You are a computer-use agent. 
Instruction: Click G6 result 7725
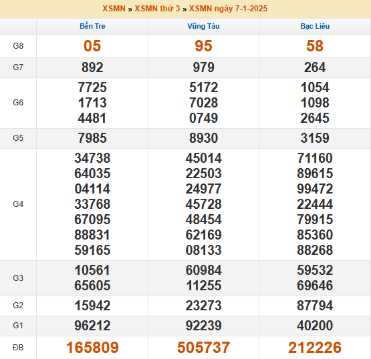coord(92,87)
